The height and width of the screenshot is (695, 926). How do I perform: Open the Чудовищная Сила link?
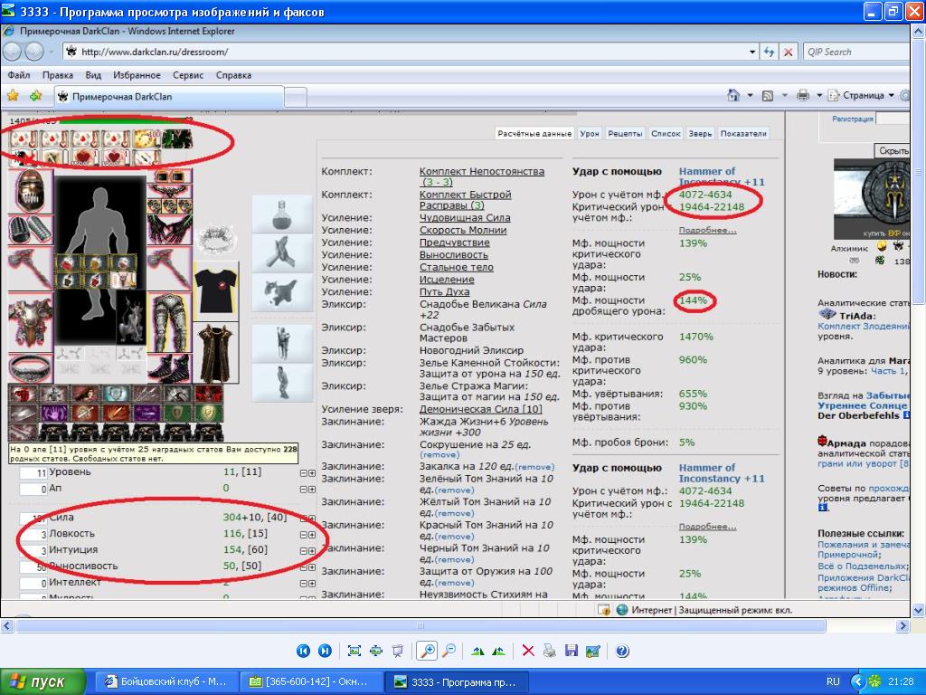[x=465, y=218]
